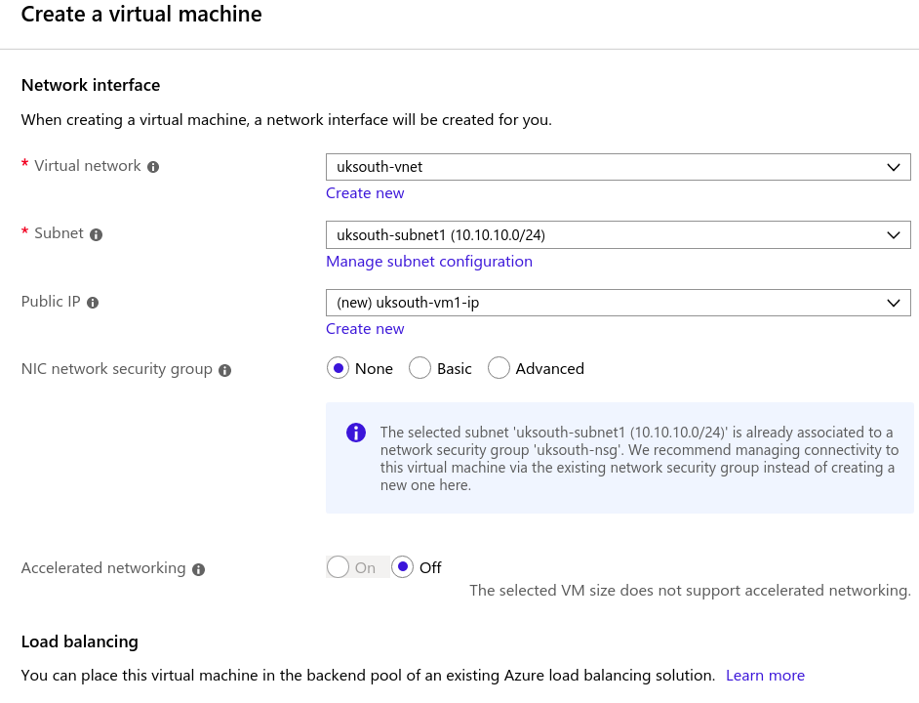Image resolution: width=919 pixels, height=703 pixels.
Task: Click Create new under Virtual network
Action: (x=365, y=193)
